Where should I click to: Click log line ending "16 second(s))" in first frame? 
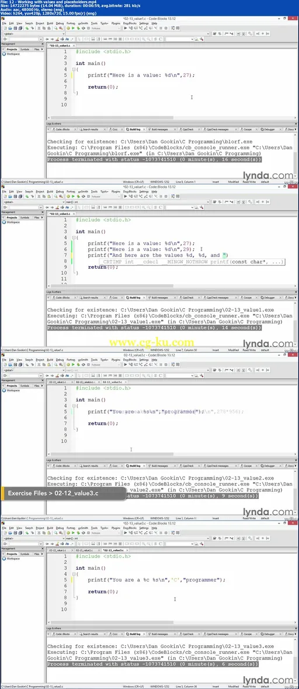click(x=154, y=160)
